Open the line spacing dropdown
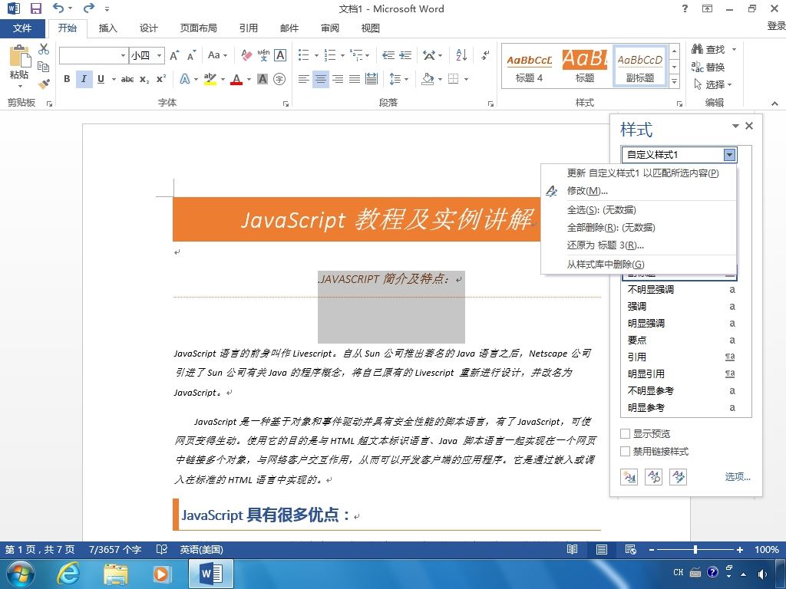786x589 pixels. tap(399, 79)
